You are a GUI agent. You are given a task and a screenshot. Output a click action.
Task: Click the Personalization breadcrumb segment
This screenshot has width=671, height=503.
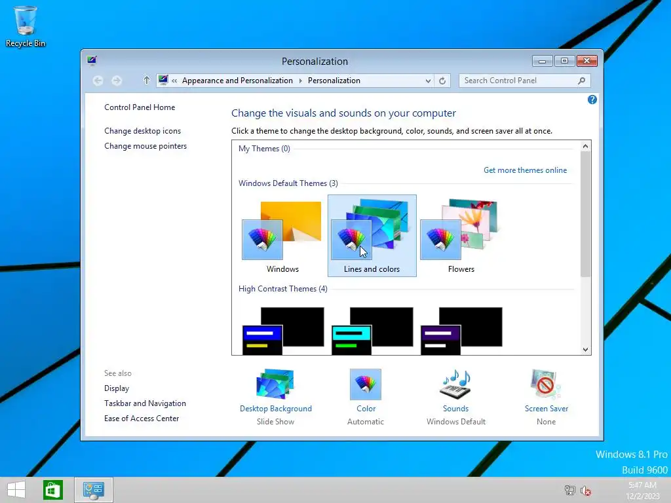point(334,81)
